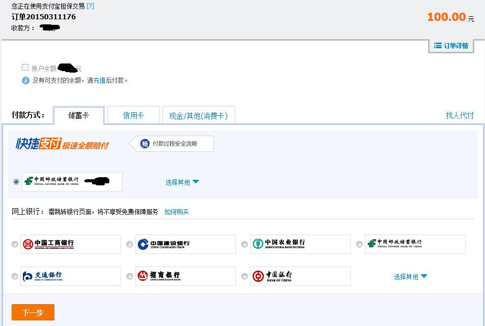The image size is (485, 326).
Task: Click the orange 下一步 button
Action: click(33, 312)
